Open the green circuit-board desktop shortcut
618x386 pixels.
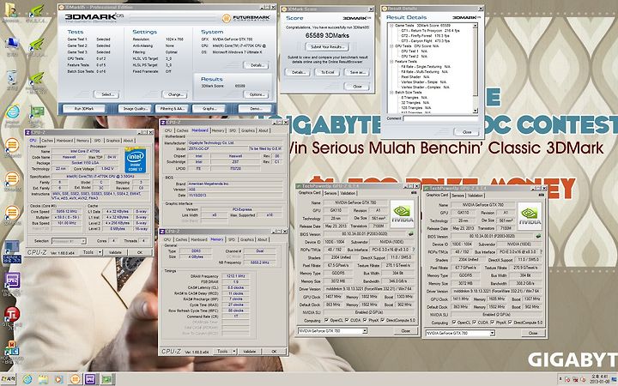coord(37,113)
